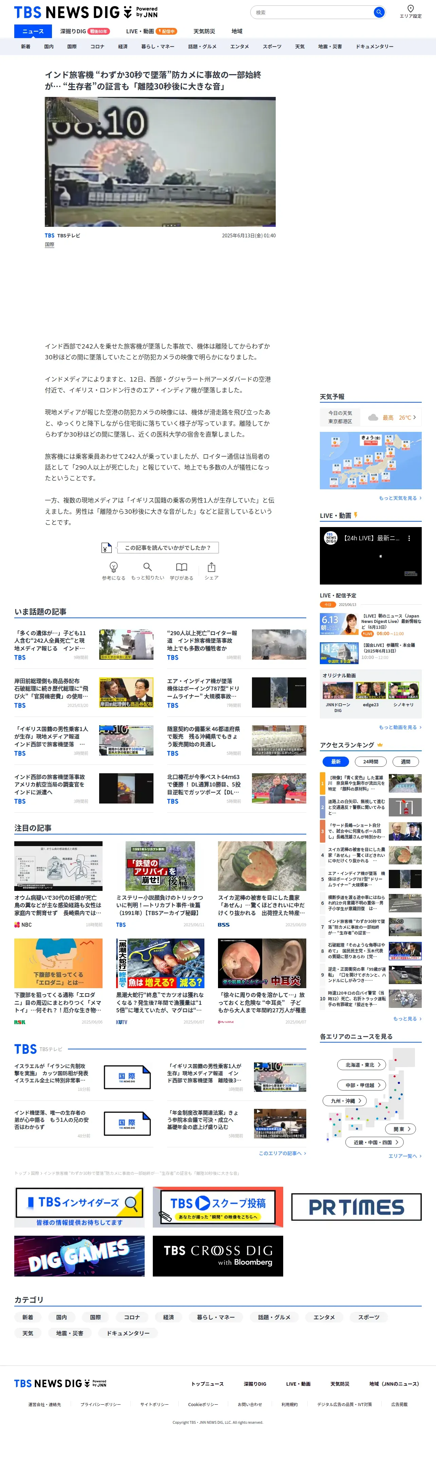Open the watermelon thief article thumbnail
Screen dimensions: 436x1470
click(261, 866)
